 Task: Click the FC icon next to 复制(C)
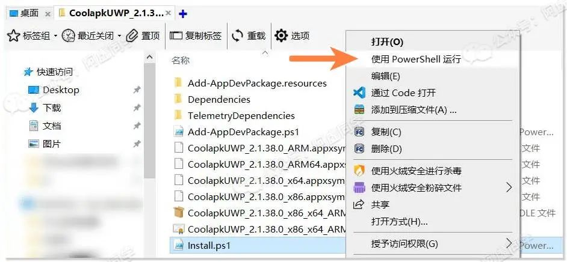(359, 132)
